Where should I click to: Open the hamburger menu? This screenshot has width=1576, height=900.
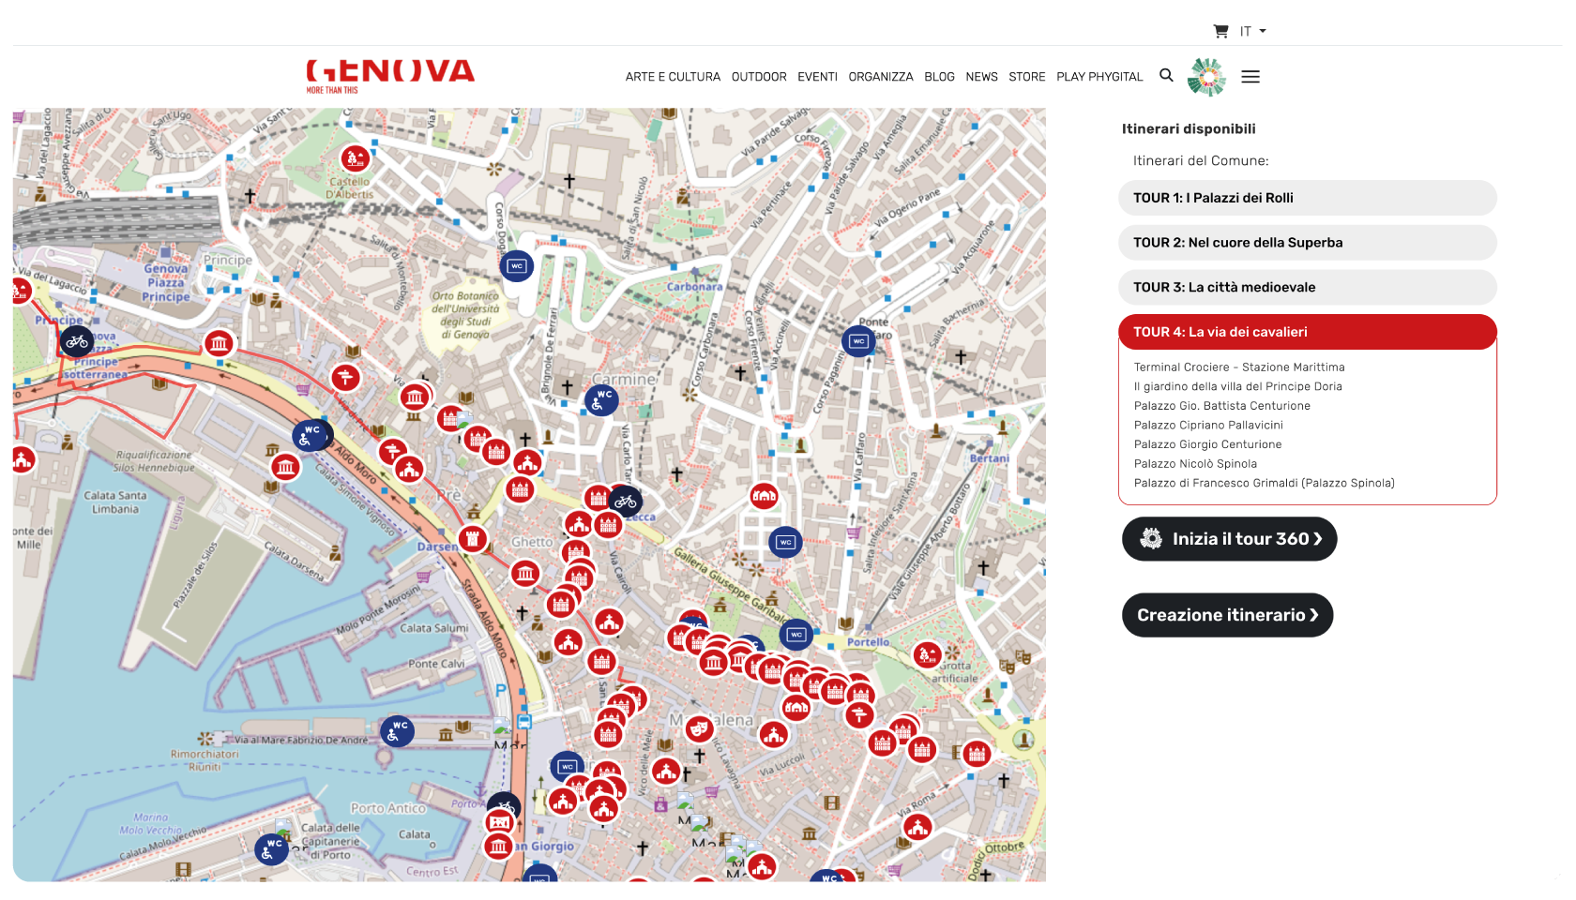(1250, 77)
